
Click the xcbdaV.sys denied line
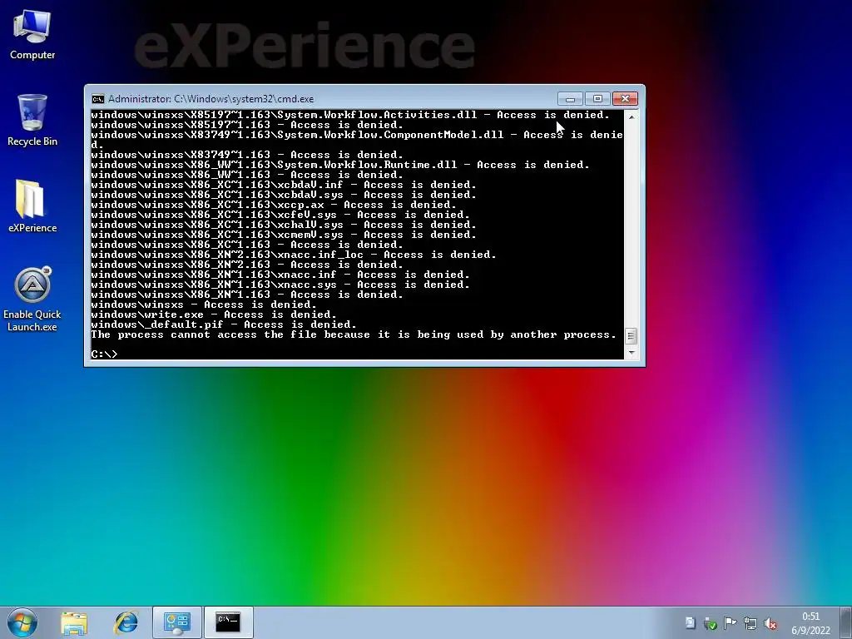[284, 195]
